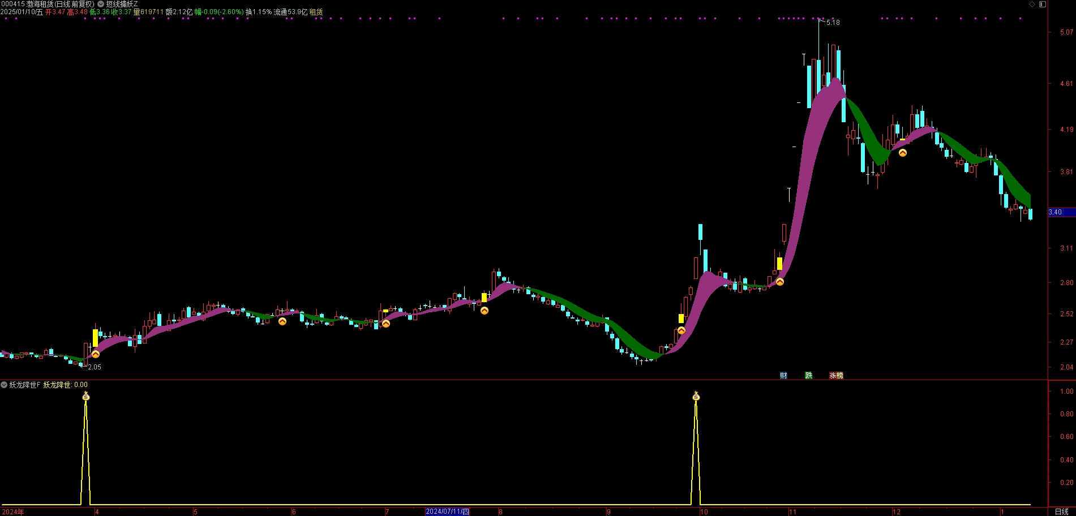The image size is (1076, 516).
Task: Click the buy arrow icon in late July
Action: 485,310
